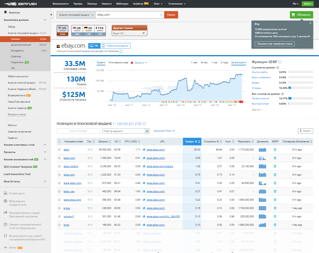Viewport: 319px width, 253px height.
Task: Select the 1 год time range tab
Action: point(214,62)
